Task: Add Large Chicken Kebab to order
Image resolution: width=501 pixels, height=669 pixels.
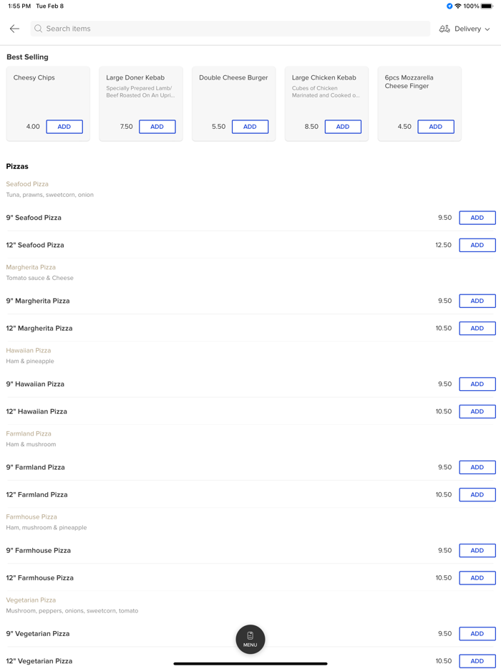Action: pos(344,127)
